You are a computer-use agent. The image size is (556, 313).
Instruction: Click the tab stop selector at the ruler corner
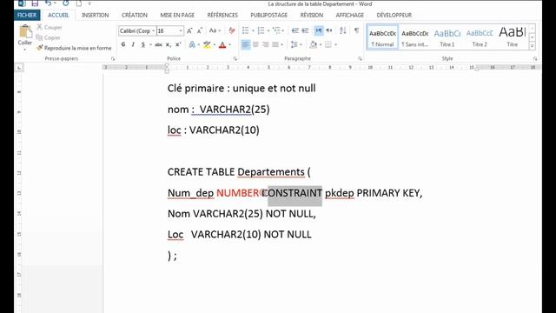click(x=19, y=67)
